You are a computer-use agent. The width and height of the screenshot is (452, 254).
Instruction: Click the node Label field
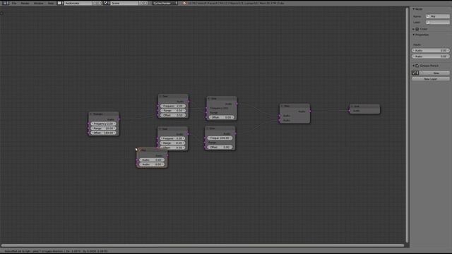pos(437,22)
